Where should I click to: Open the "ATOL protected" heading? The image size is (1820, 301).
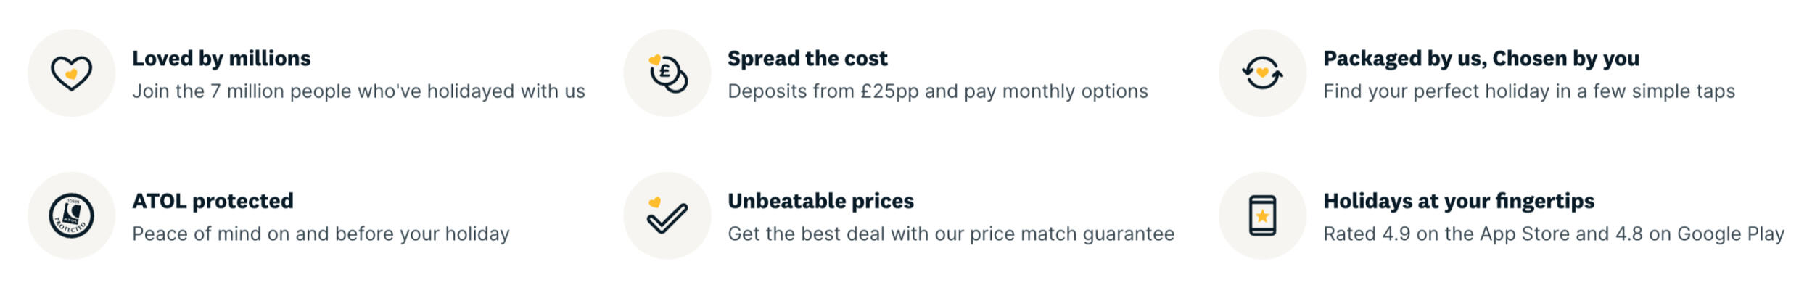(213, 201)
